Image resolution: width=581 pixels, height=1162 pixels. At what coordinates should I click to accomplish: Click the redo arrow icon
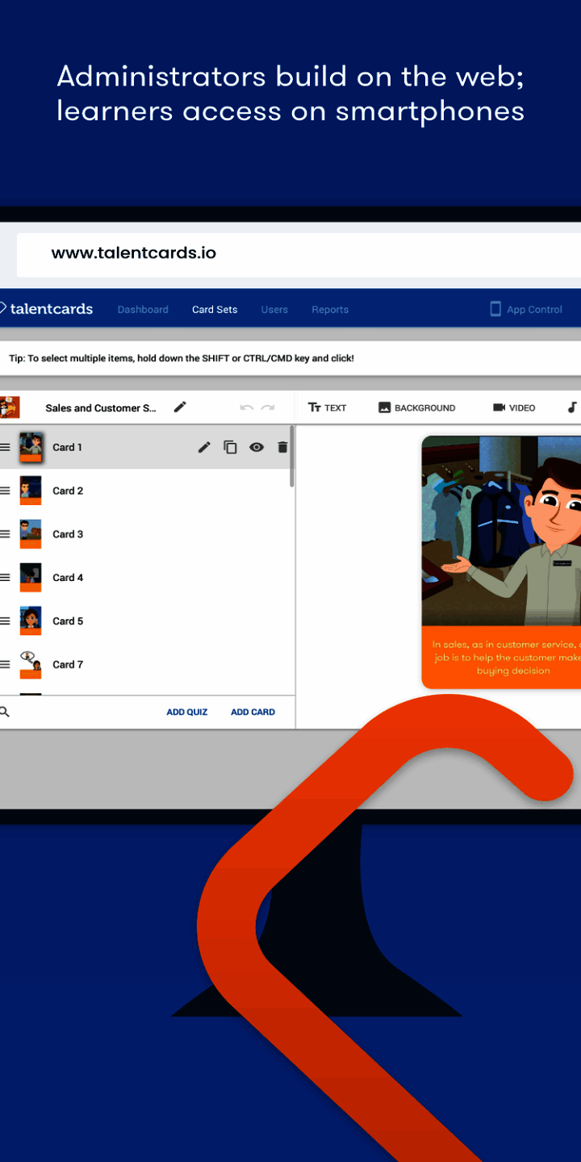click(268, 408)
